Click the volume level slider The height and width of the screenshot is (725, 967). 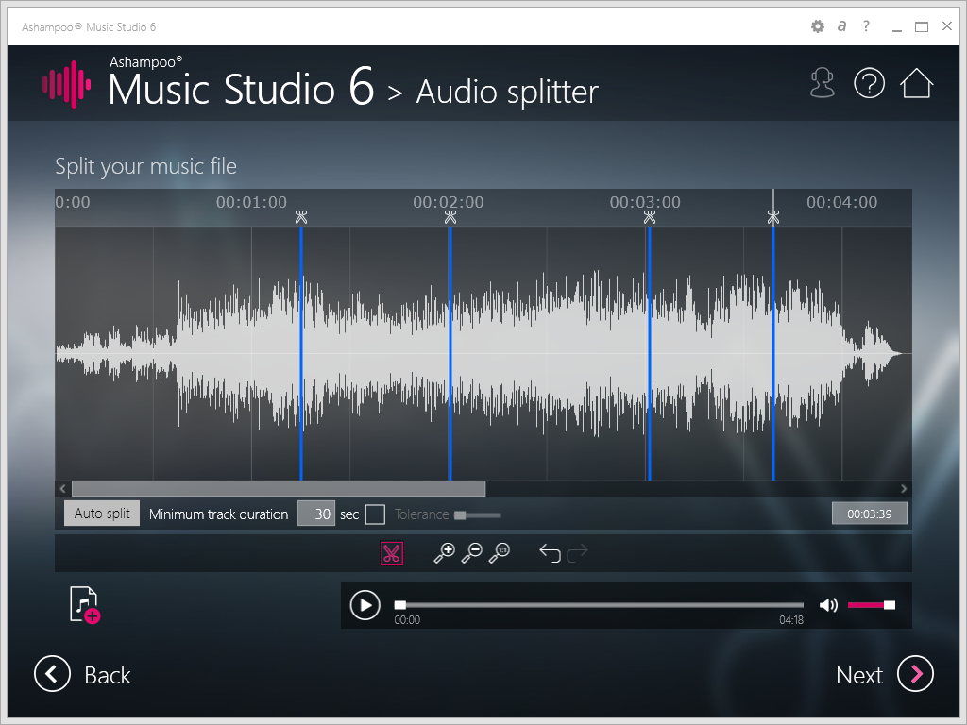[x=871, y=605]
